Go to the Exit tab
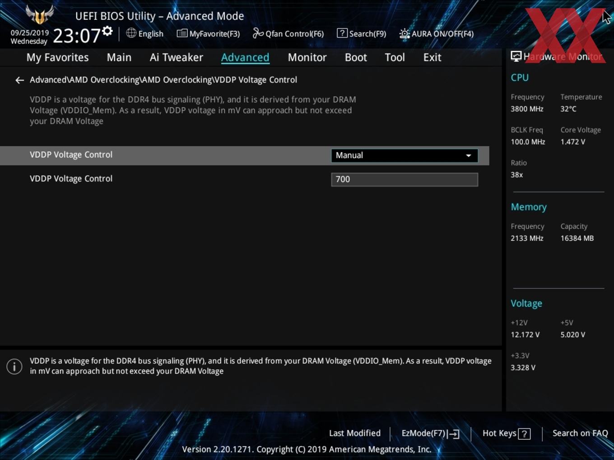 (x=432, y=57)
